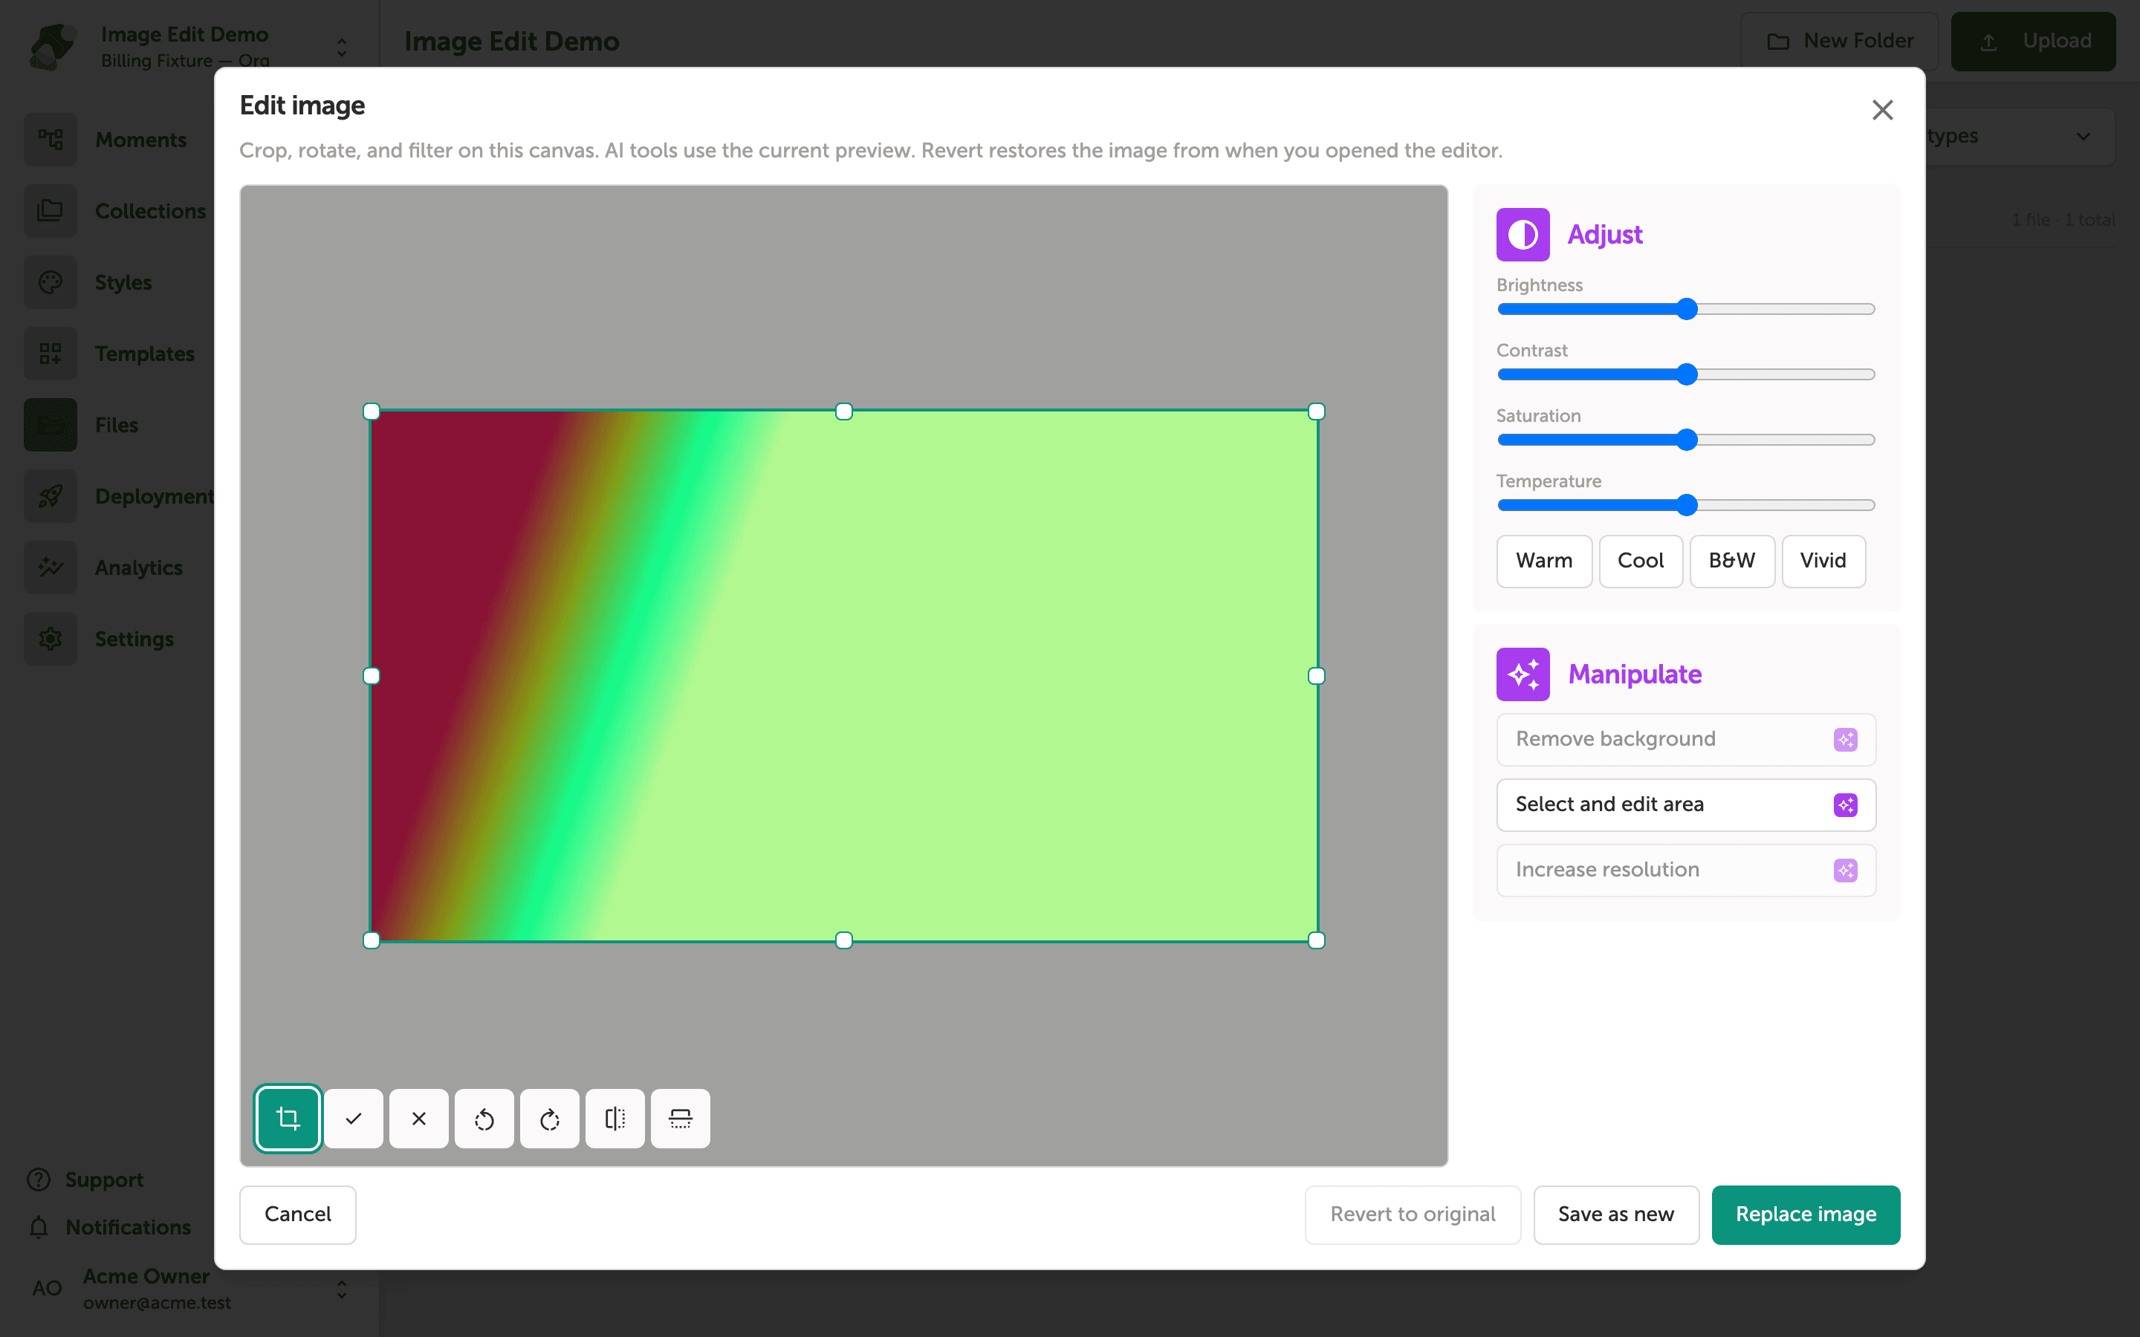Click the '1 file · 1 total' text
Screen dimensions: 2140x1337
[x=2063, y=219]
